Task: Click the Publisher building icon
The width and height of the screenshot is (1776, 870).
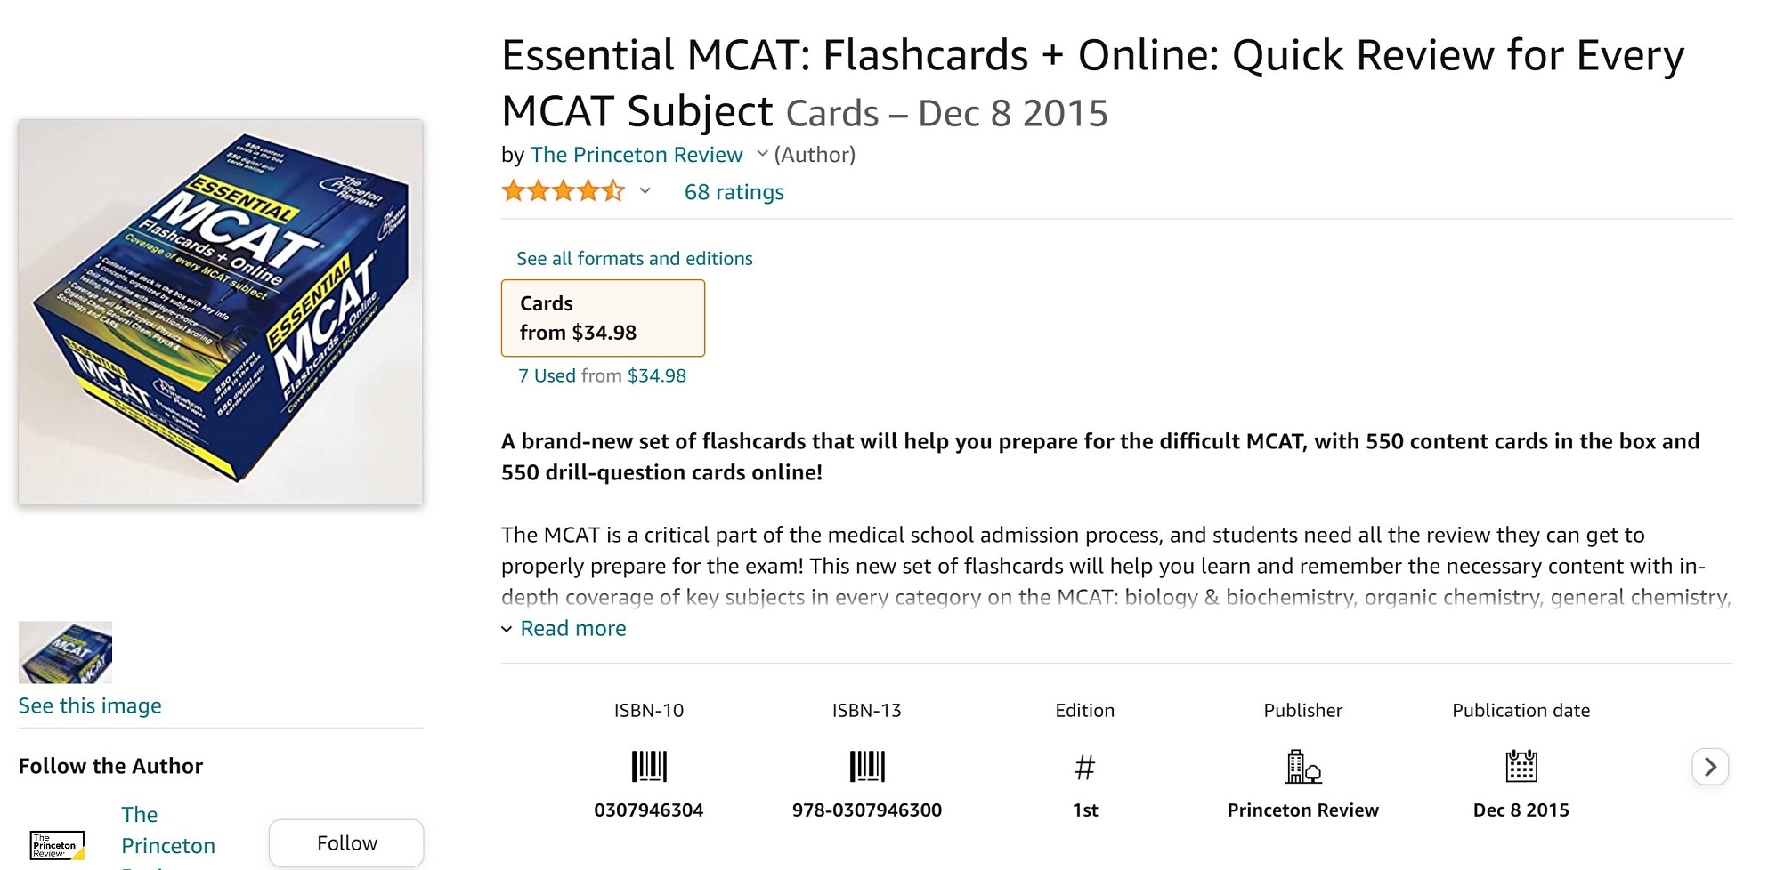Action: click(x=1302, y=766)
